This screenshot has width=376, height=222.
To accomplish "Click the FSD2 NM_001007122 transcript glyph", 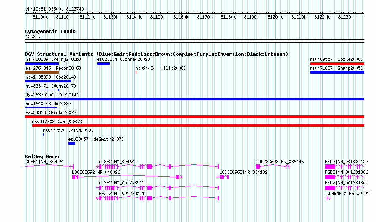I will click(344, 167).
